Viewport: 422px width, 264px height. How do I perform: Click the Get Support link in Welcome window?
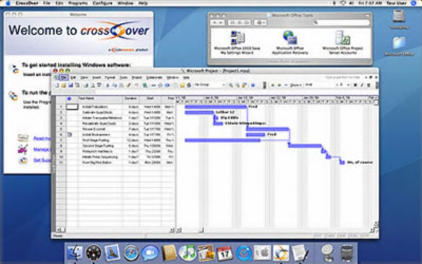click(42, 161)
